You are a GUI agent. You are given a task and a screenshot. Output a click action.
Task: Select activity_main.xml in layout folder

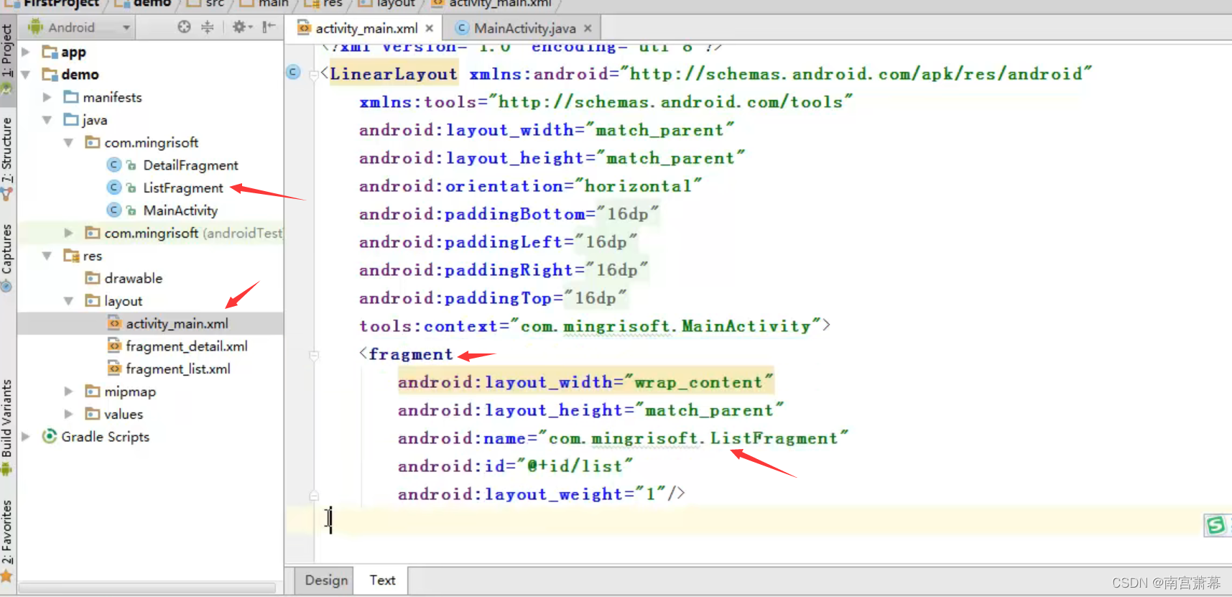pyautogui.click(x=177, y=323)
